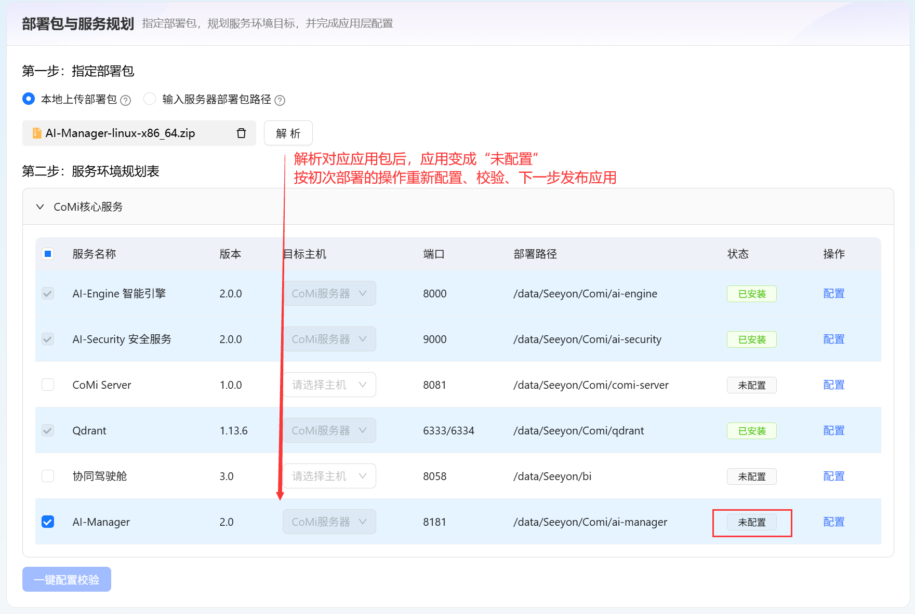915x614 pixels.
Task: Click the AI-Manager zip file icon
Action: [x=37, y=133]
